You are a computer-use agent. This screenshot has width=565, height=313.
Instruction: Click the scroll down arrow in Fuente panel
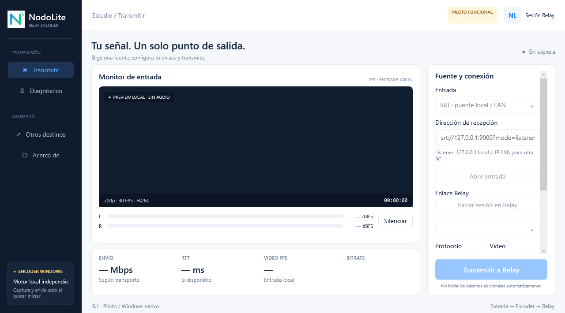click(x=543, y=251)
